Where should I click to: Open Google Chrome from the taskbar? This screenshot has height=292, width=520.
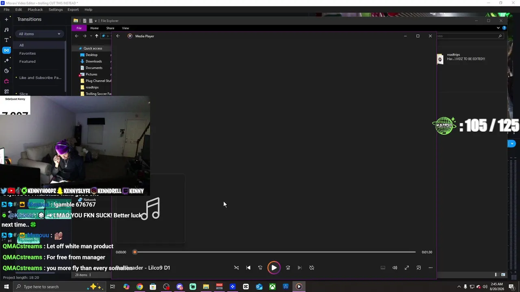140,287
